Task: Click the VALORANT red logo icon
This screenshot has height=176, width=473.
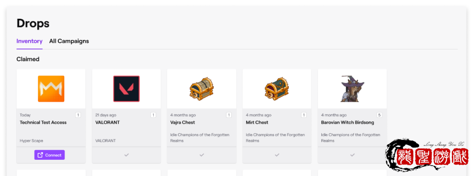Action: [126, 89]
